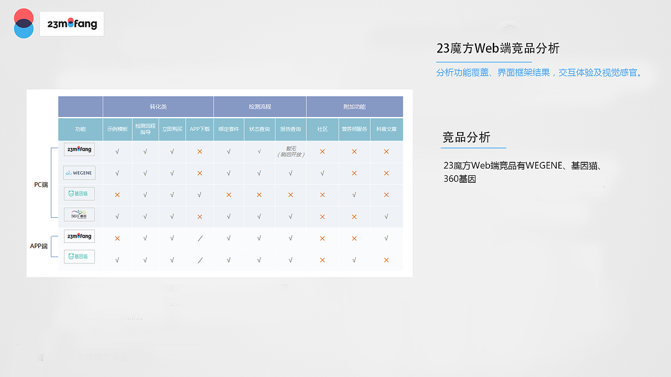This screenshot has height=377, width=671.
Task: Click the APP下载 column header
Action: click(200, 129)
